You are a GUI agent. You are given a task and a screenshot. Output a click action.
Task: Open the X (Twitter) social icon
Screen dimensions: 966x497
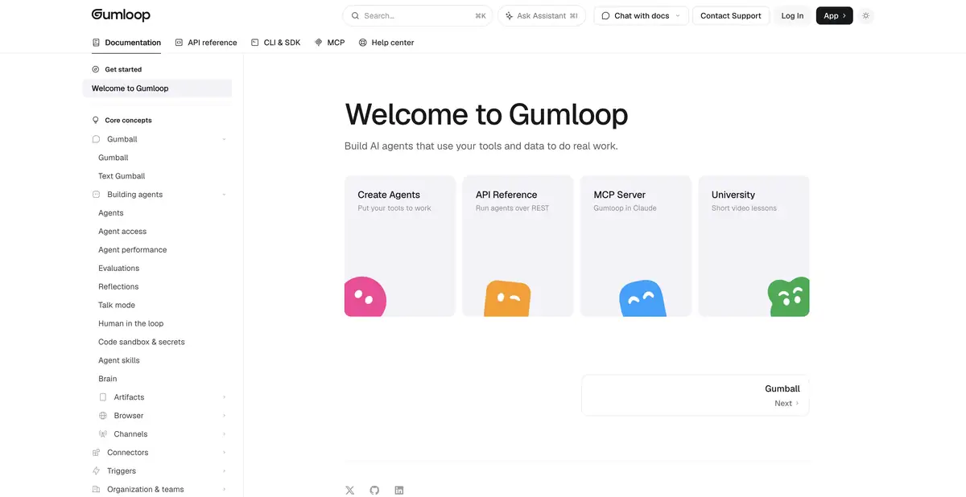(x=349, y=490)
